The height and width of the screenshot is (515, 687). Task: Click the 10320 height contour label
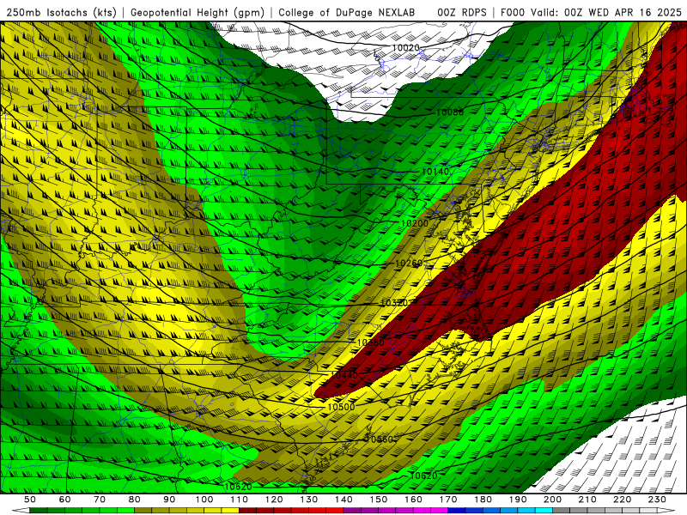click(x=394, y=303)
